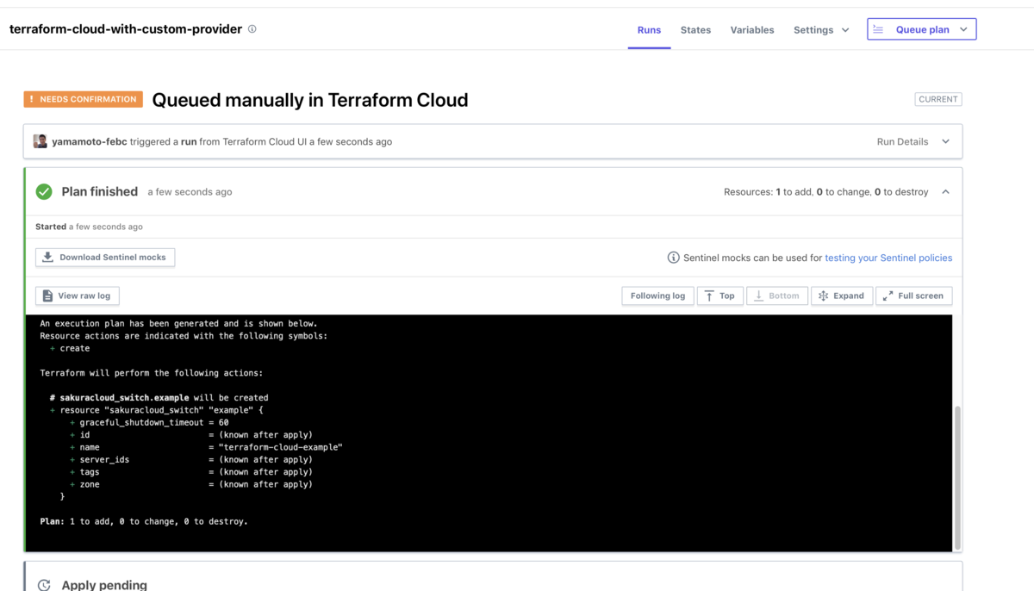Open the Settings dropdown menu
The width and height of the screenshot is (1034, 591).
pos(821,29)
